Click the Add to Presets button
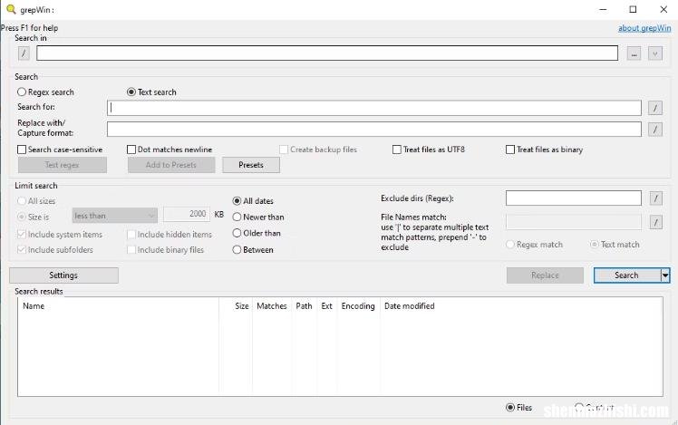 (171, 165)
